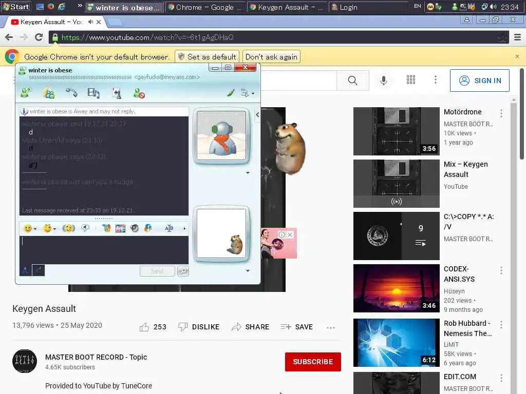Subscribe to MASTER BOOT RECORD - Topic
The height and width of the screenshot is (394, 526).
coord(313,362)
